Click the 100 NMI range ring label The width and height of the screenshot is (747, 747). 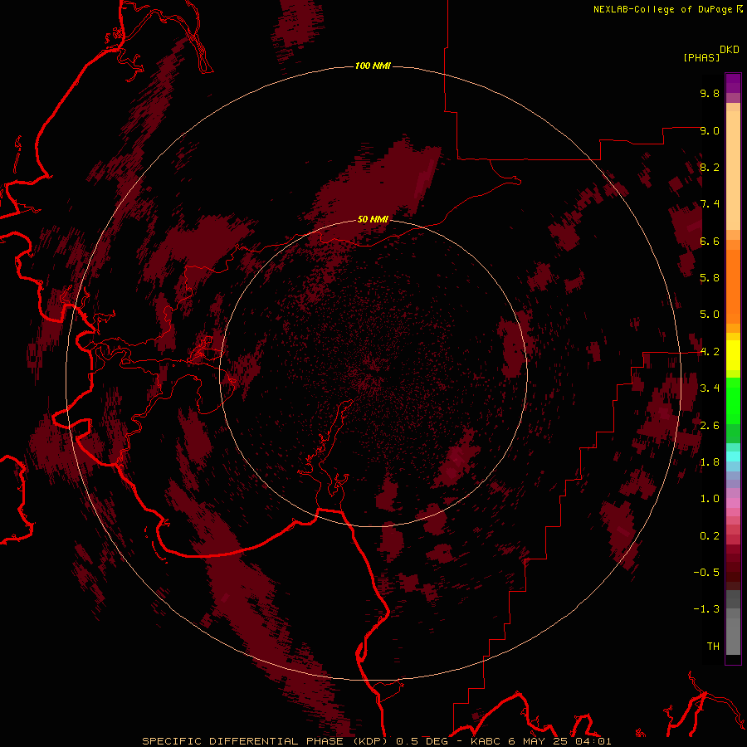click(373, 66)
